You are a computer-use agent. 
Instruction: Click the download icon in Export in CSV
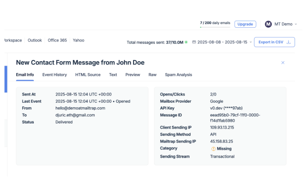click(x=289, y=42)
